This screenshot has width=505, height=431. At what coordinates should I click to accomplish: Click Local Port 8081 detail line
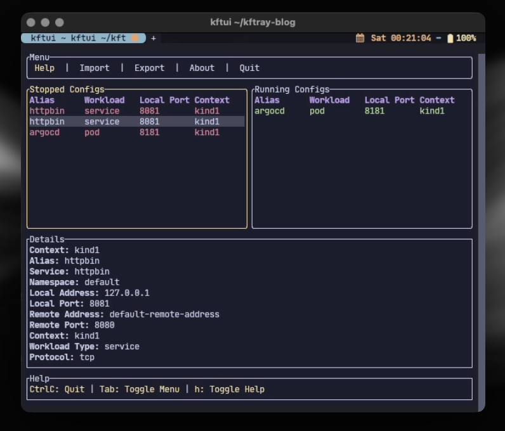coord(69,304)
